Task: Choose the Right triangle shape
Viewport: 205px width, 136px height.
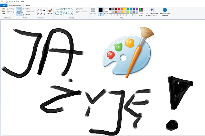Action: (x=56, y=12)
